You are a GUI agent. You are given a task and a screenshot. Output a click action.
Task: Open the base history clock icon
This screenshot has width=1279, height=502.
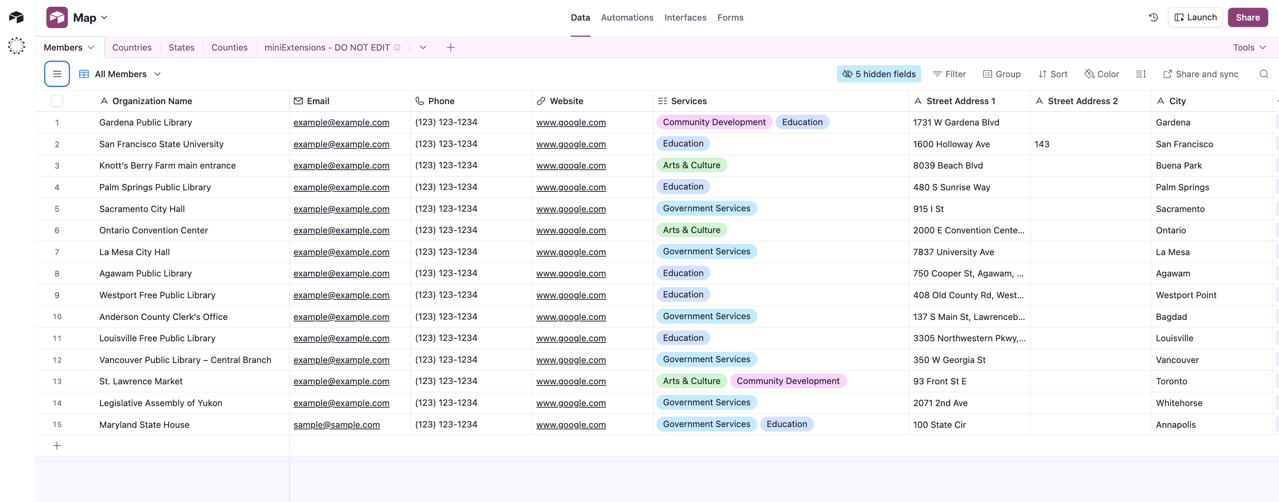tap(1153, 17)
